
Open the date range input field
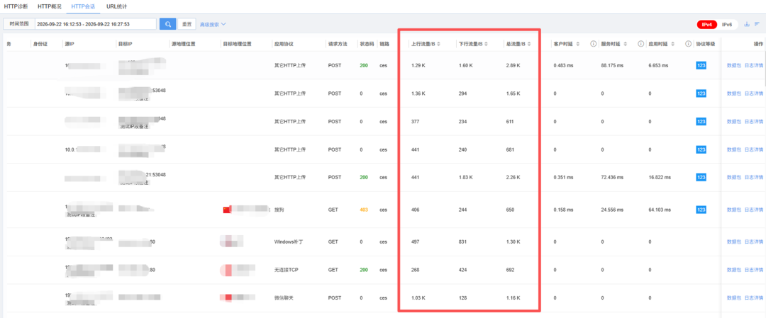coord(96,24)
